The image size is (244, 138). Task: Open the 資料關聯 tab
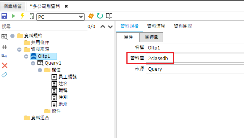click(183, 26)
